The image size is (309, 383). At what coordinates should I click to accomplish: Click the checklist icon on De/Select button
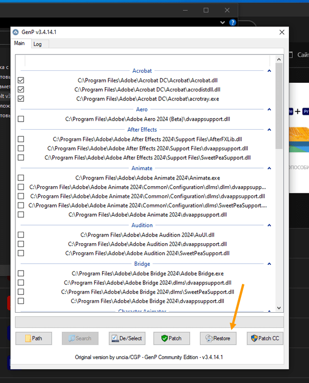[x=114, y=338]
